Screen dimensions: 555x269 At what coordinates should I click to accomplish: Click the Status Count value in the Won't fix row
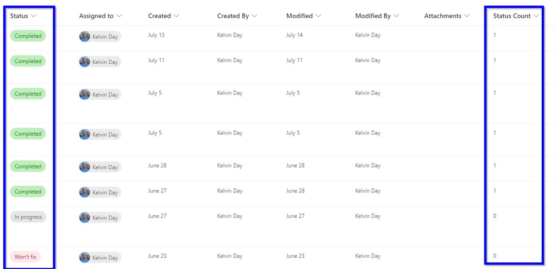494,256
